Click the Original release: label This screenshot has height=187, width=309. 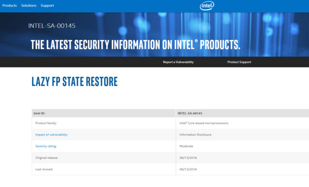tap(47, 158)
